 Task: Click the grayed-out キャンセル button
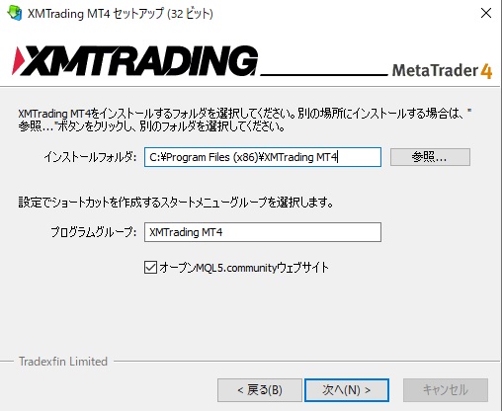(x=446, y=390)
